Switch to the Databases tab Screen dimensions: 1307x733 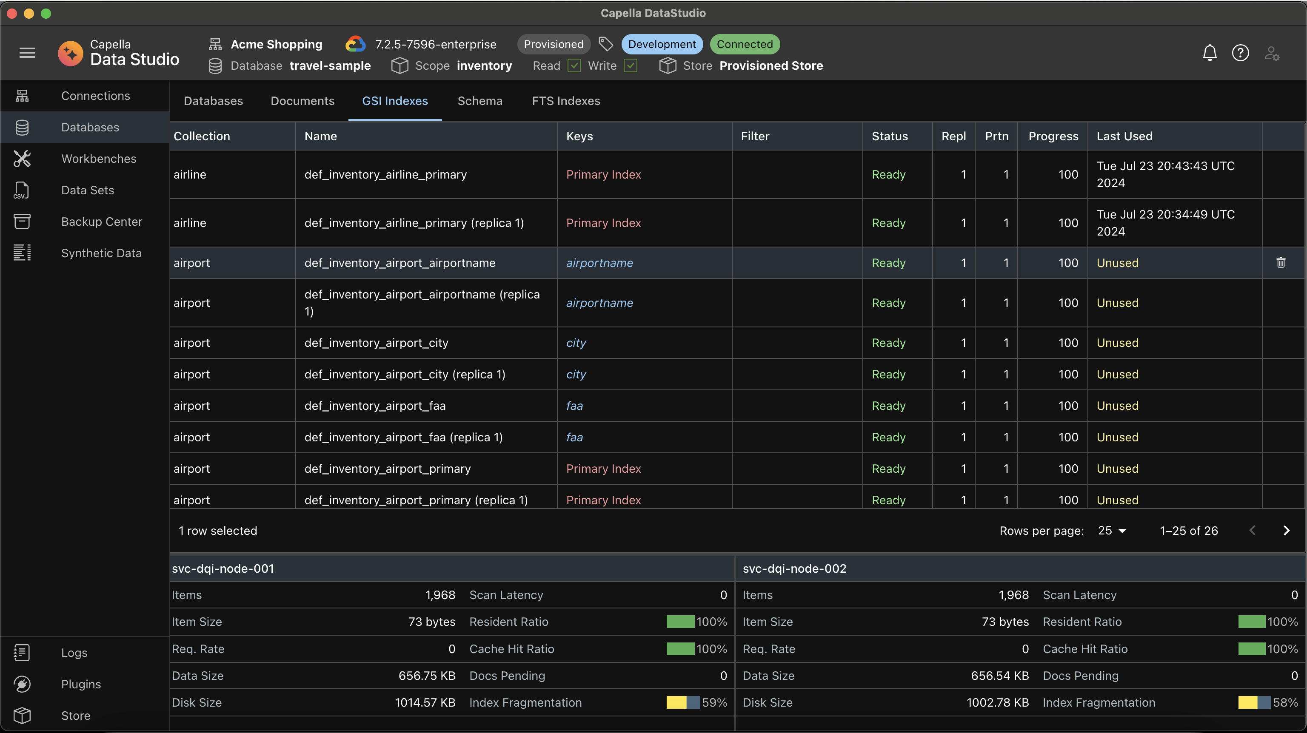pyautogui.click(x=213, y=101)
